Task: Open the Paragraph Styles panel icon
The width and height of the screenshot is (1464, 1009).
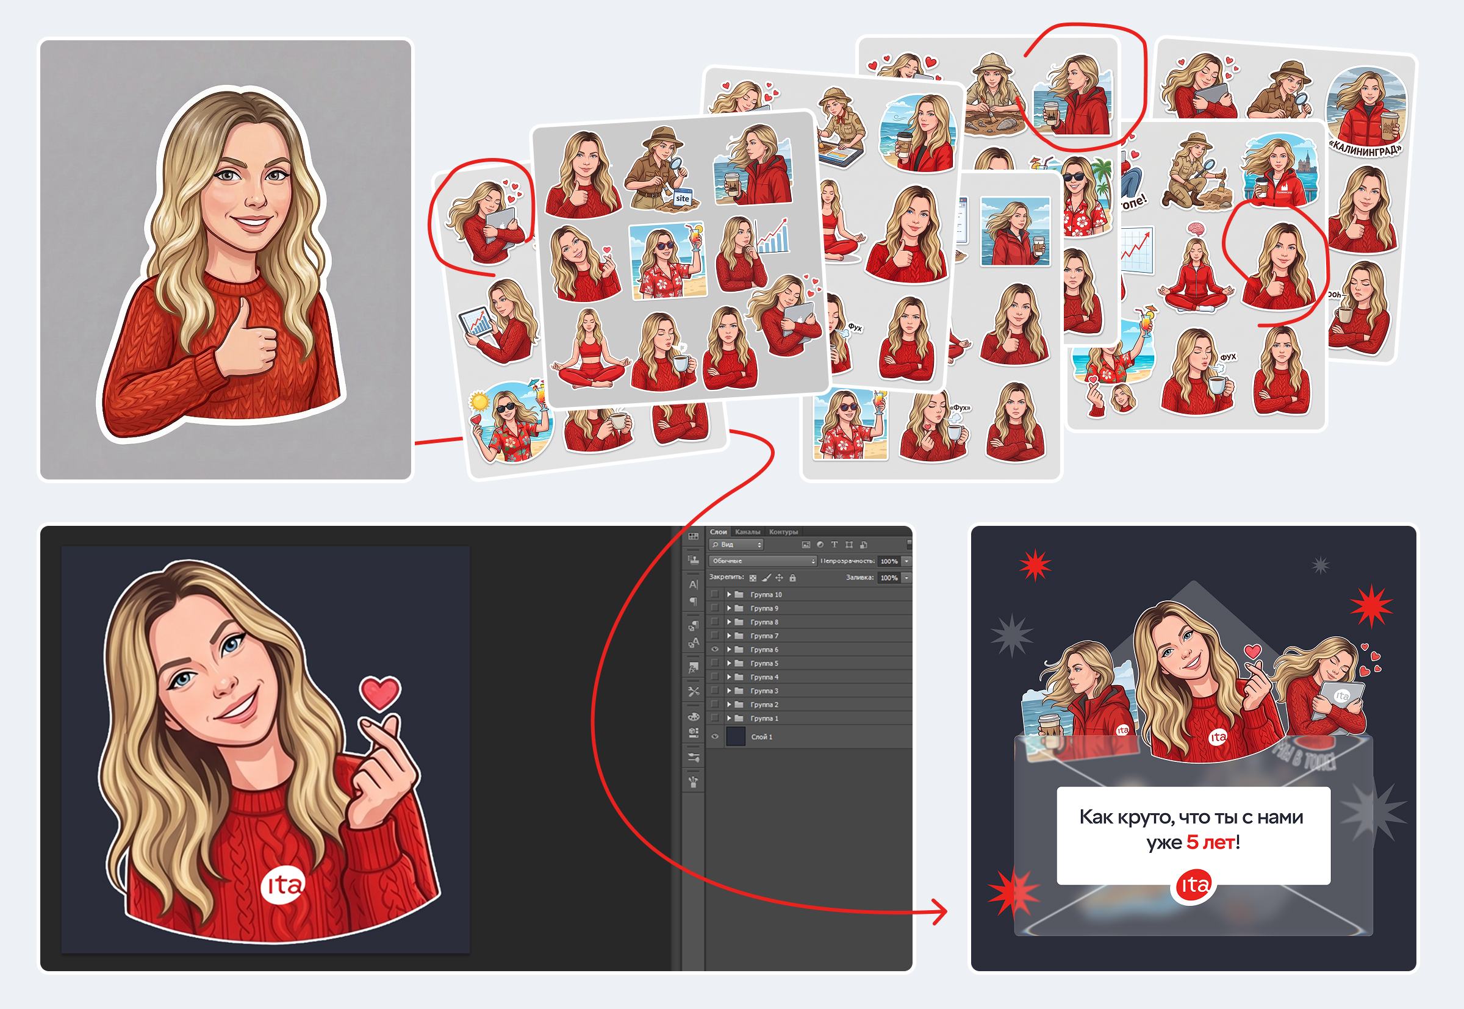Action: (694, 626)
